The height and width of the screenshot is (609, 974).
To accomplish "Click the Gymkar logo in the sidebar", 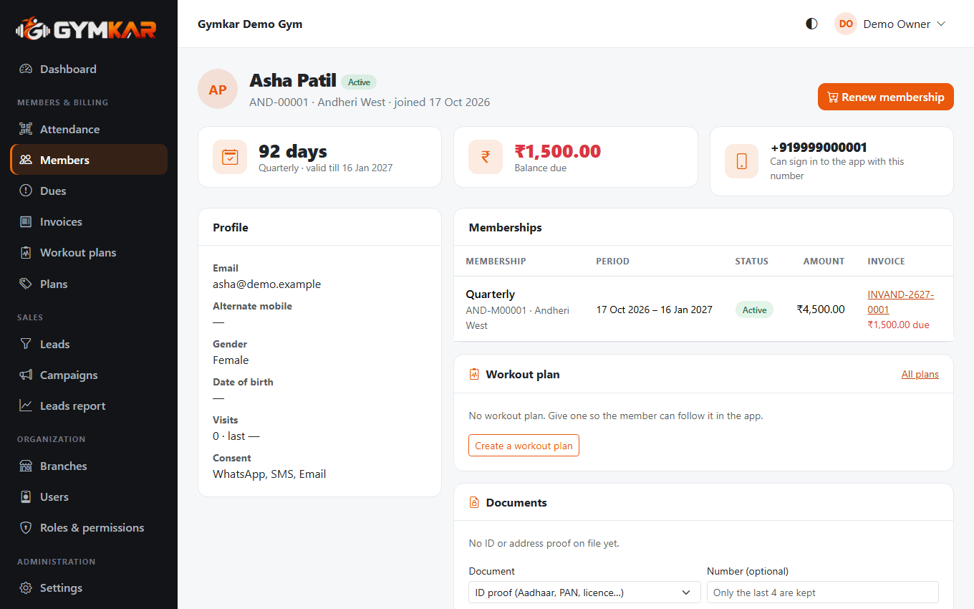I will tap(86, 29).
